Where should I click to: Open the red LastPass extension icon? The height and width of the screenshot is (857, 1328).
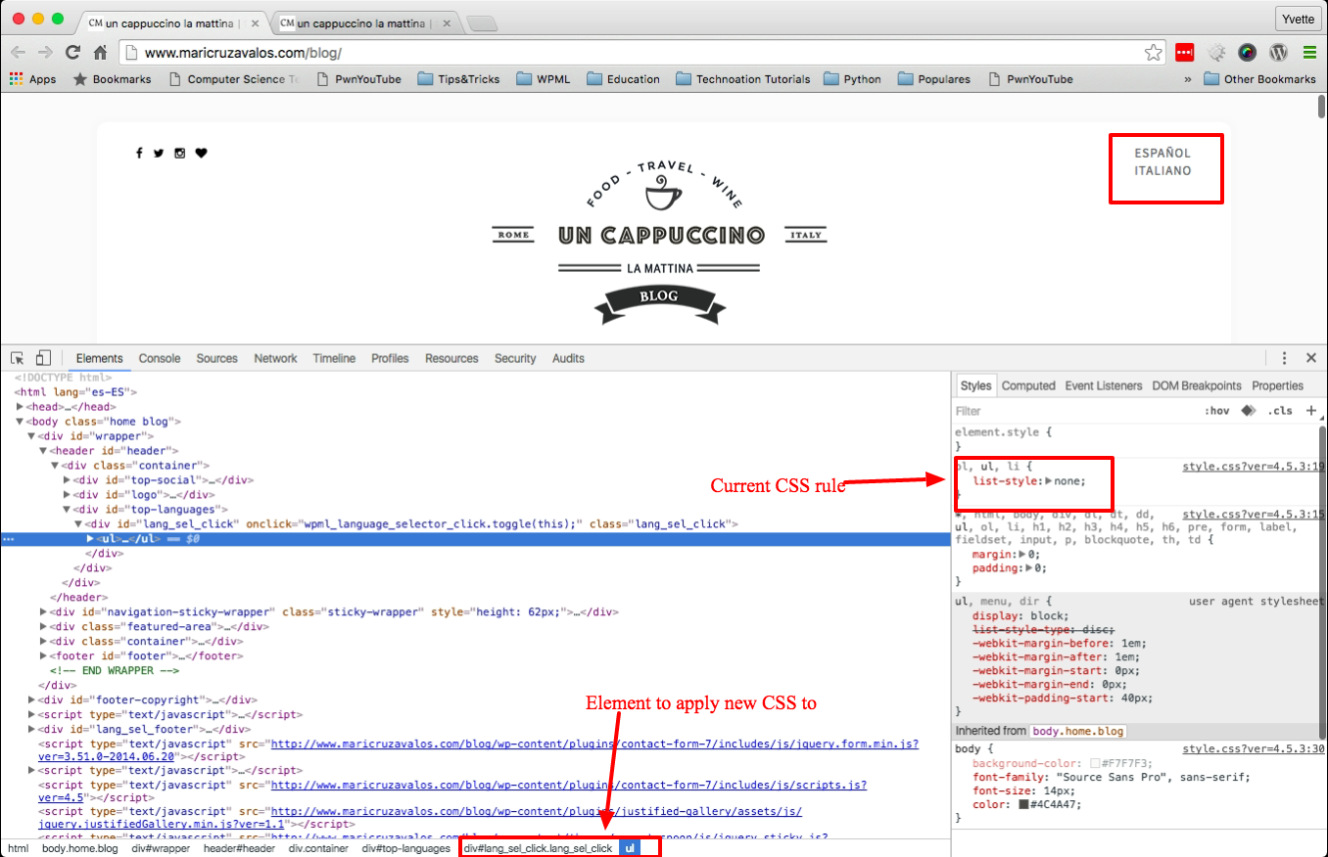tap(1185, 52)
